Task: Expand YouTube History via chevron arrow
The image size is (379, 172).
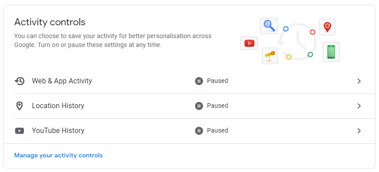Action: tap(359, 131)
